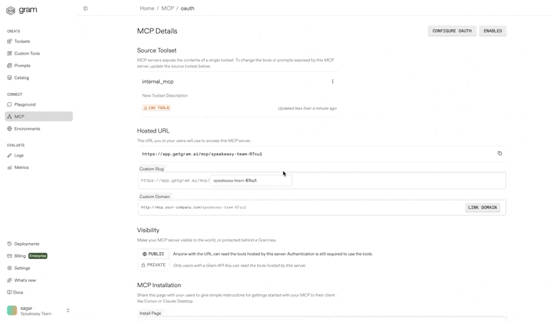Go to Home in breadcrumb
The height and width of the screenshot is (321, 553).
(x=147, y=8)
